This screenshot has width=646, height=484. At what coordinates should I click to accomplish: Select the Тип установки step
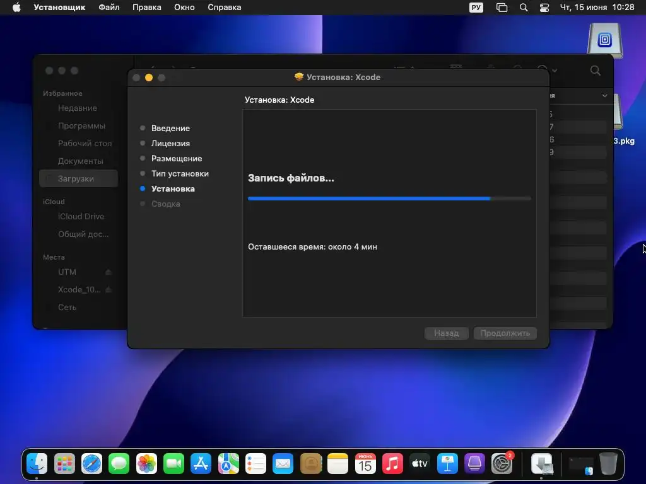pos(180,174)
